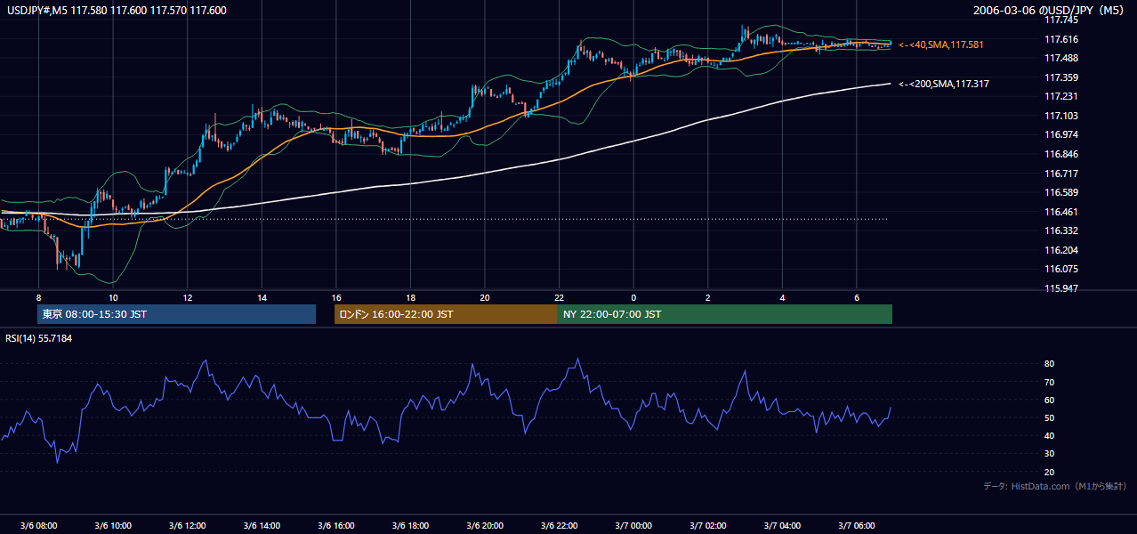Click the 3/6 18:00 bottom time label
Screen dimensions: 1137x534
[410, 526]
